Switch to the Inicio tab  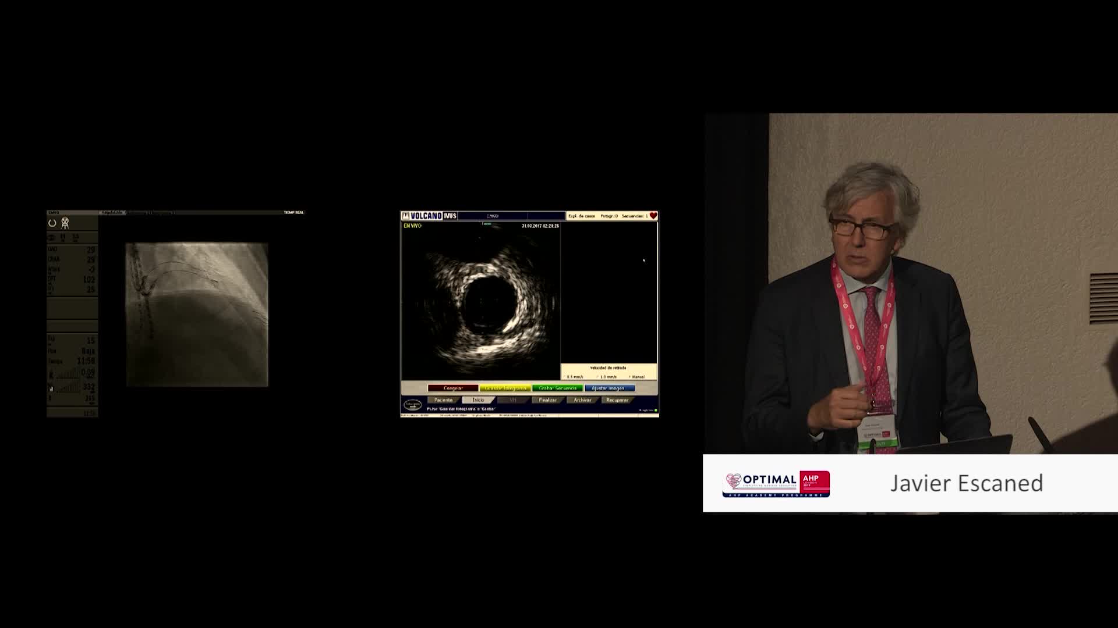tap(478, 400)
